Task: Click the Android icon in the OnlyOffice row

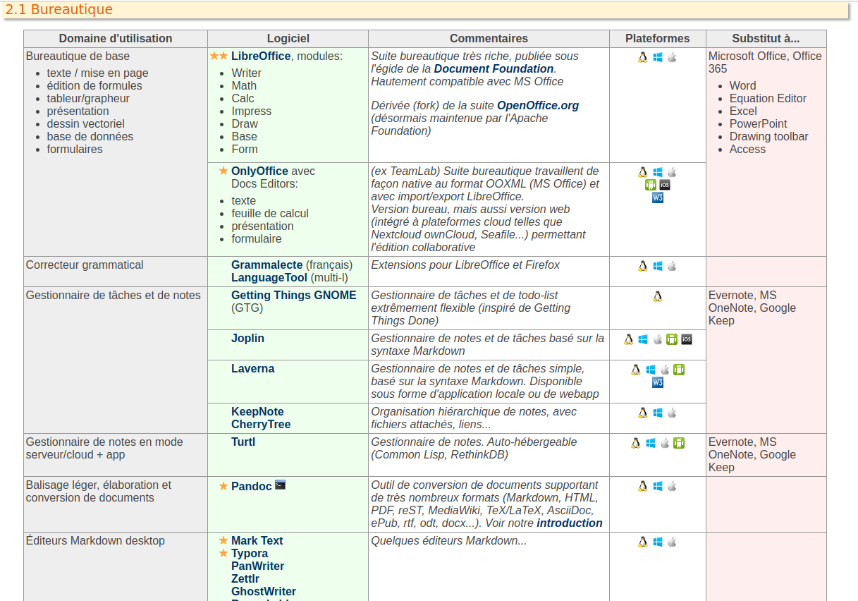Action: 651,185
